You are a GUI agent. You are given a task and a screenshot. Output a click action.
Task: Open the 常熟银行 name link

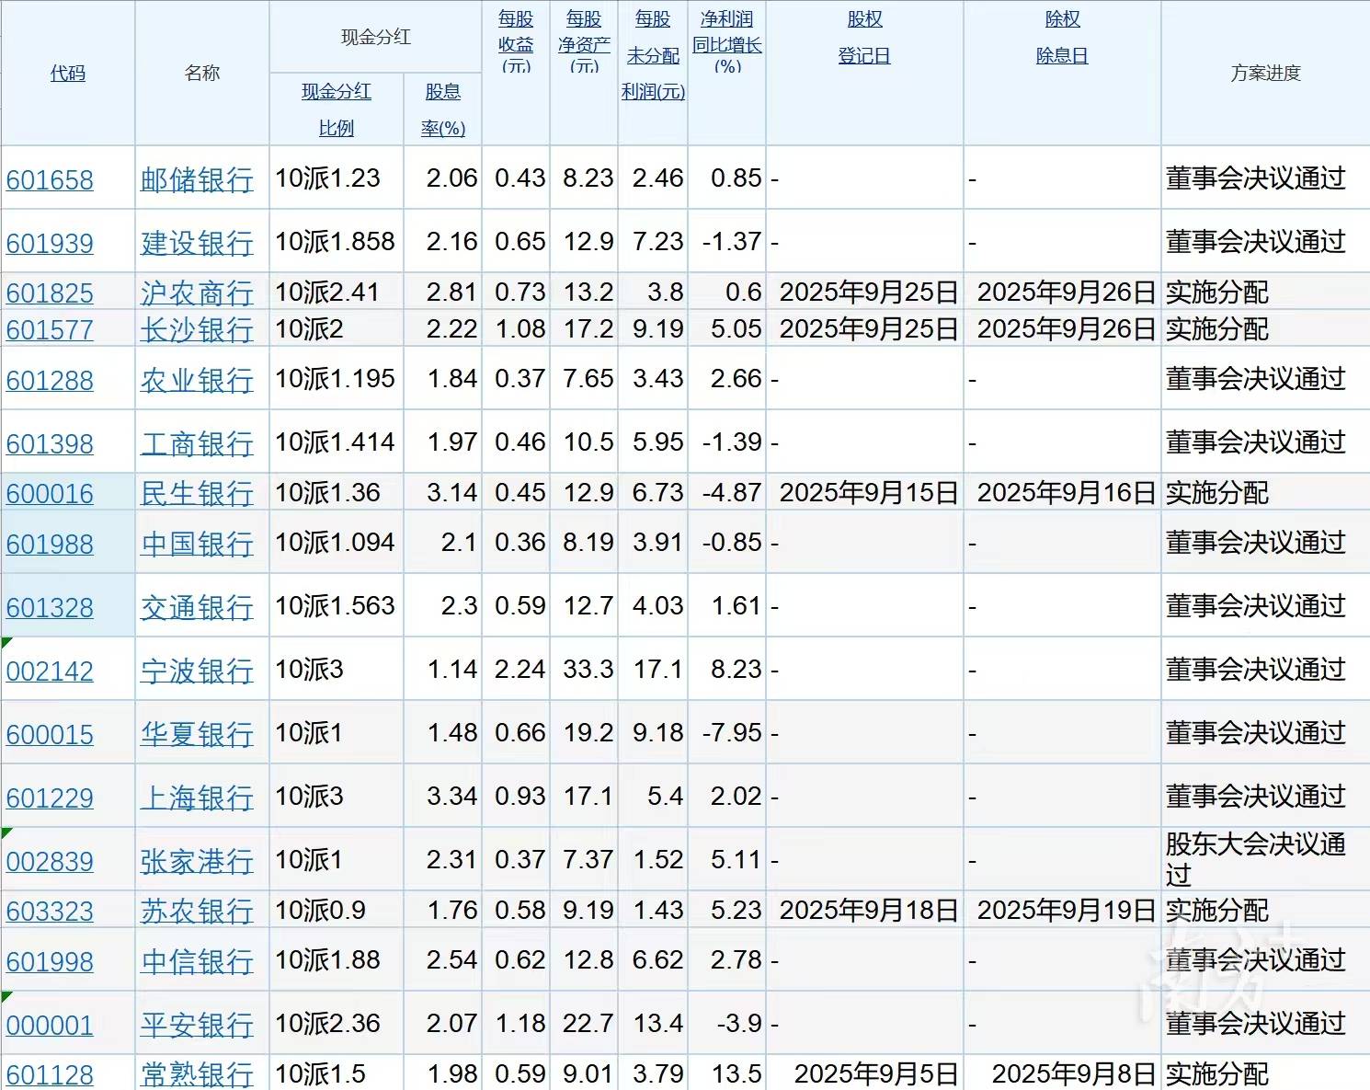click(197, 1074)
